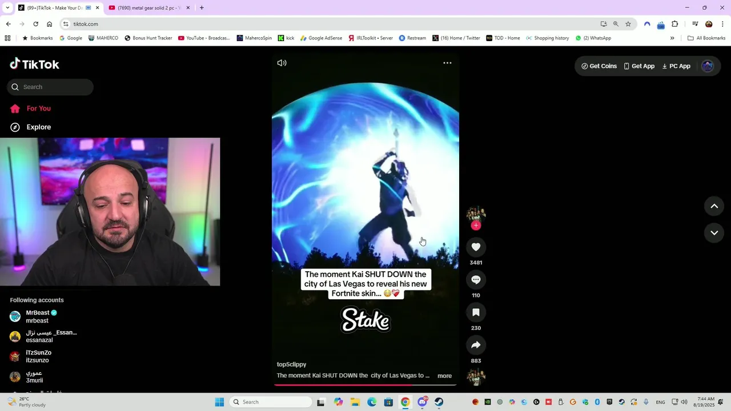
Task: View site information icon in address bar
Action: [x=66, y=24]
